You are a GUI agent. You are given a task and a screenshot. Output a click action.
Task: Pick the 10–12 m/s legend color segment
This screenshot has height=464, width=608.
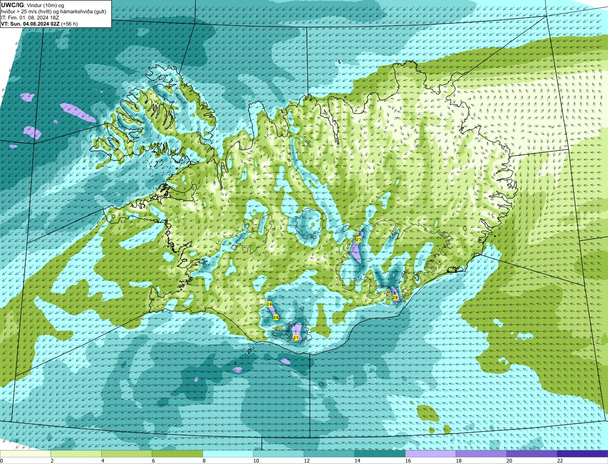(x=279, y=454)
